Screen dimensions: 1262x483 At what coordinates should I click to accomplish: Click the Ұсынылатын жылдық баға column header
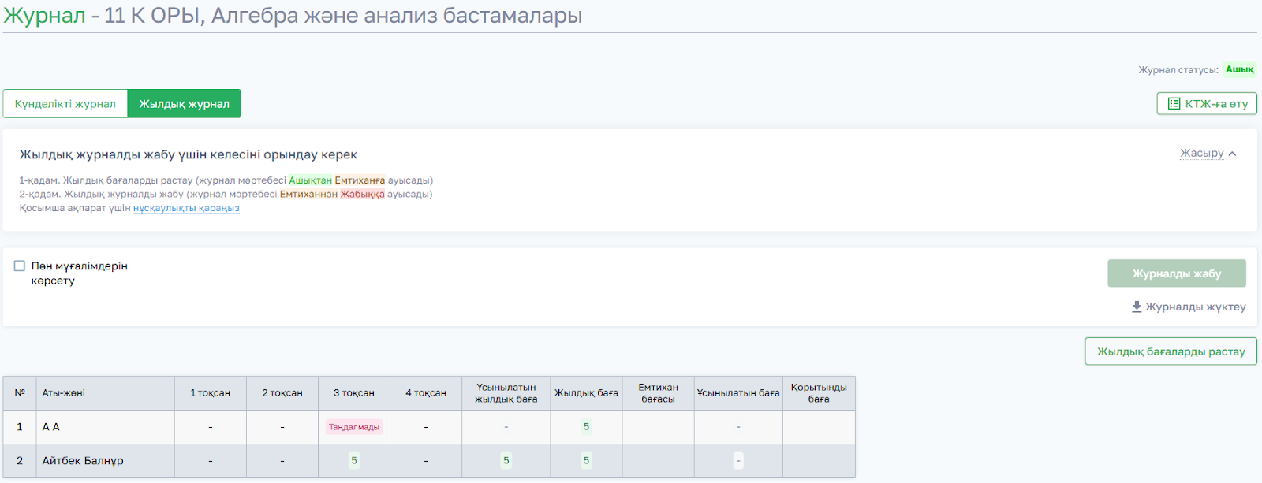(x=506, y=392)
